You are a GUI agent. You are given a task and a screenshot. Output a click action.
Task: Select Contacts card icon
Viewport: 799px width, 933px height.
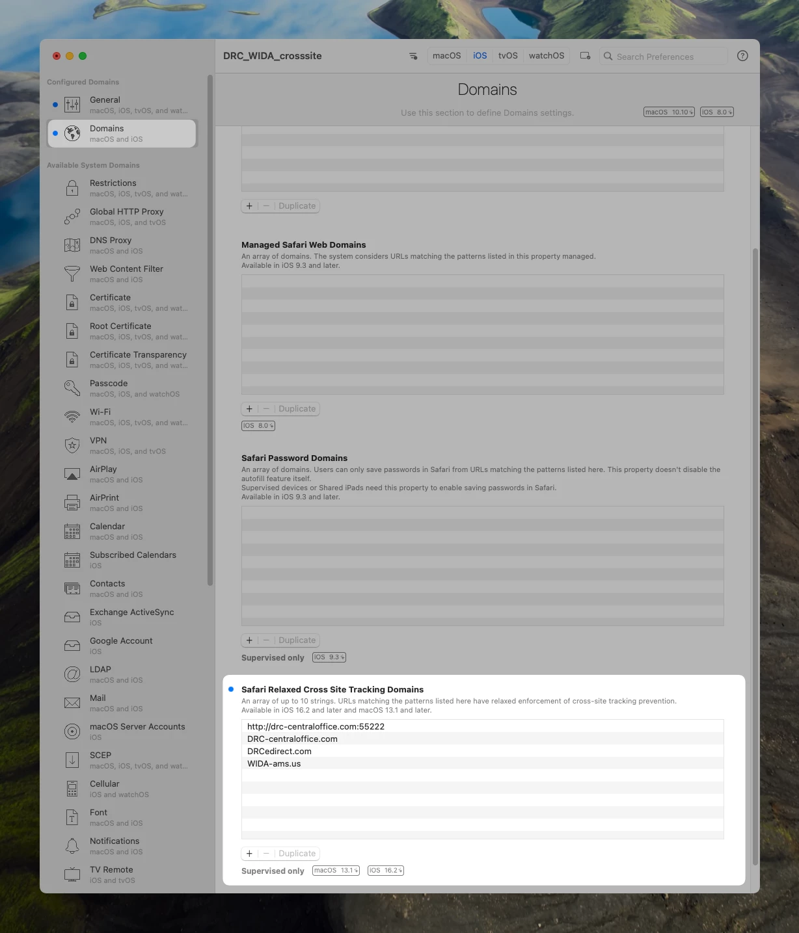point(72,588)
